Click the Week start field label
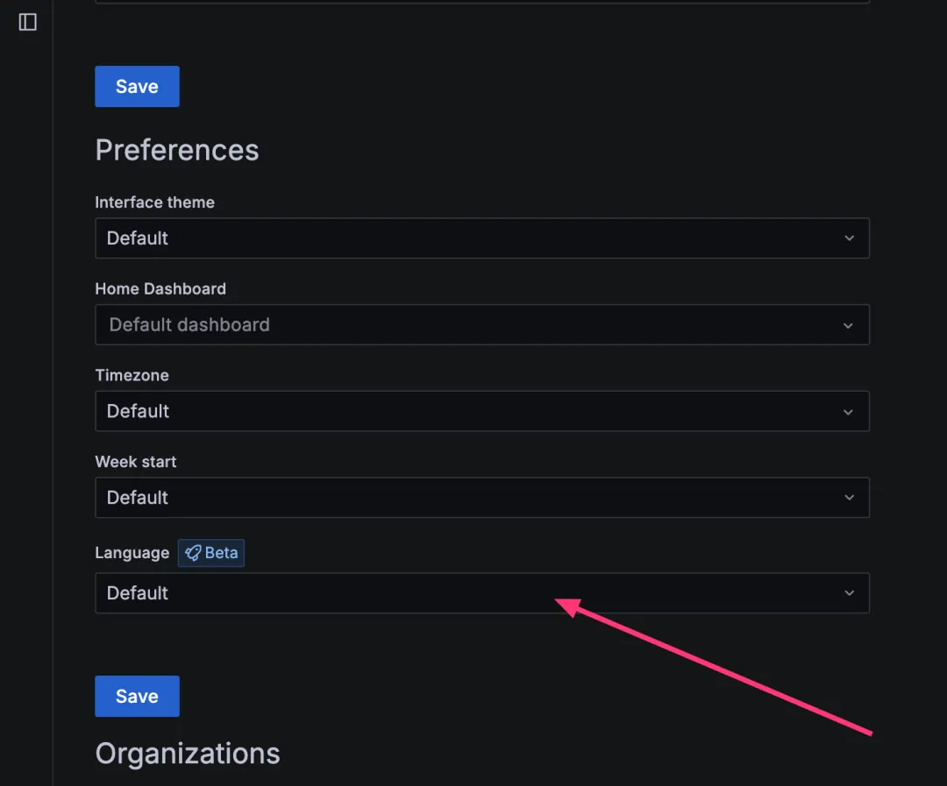The image size is (947, 786). tap(136, 462)
